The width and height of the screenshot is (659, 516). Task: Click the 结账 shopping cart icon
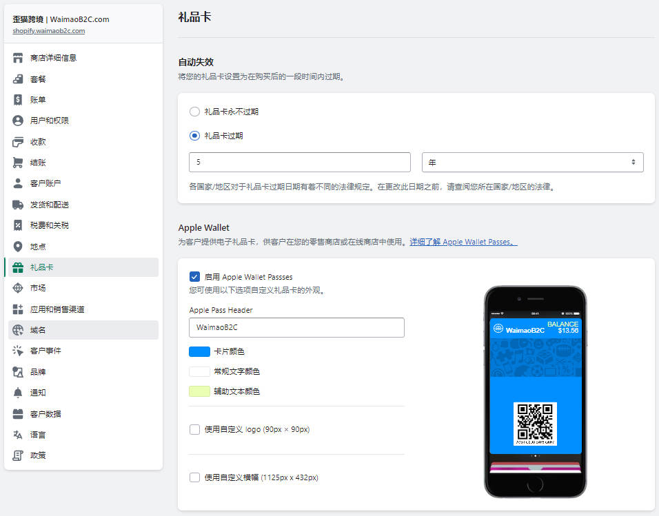pyautogui.click(x=18, y=163)
